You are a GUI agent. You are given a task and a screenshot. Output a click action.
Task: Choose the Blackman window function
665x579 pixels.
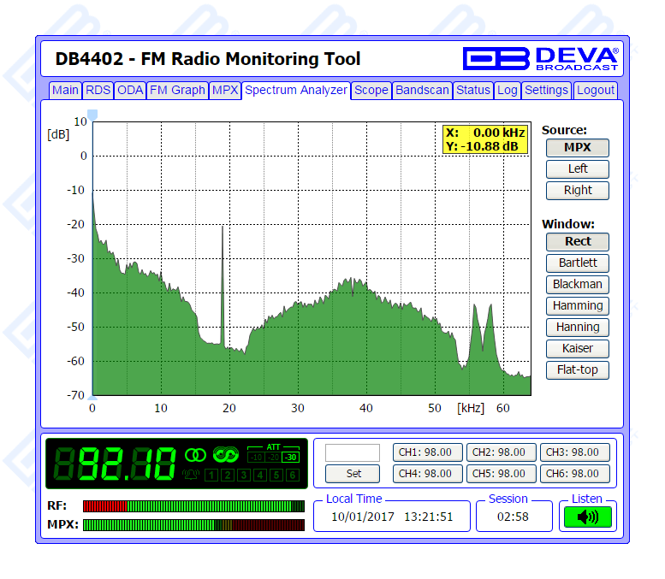(578, 284)
